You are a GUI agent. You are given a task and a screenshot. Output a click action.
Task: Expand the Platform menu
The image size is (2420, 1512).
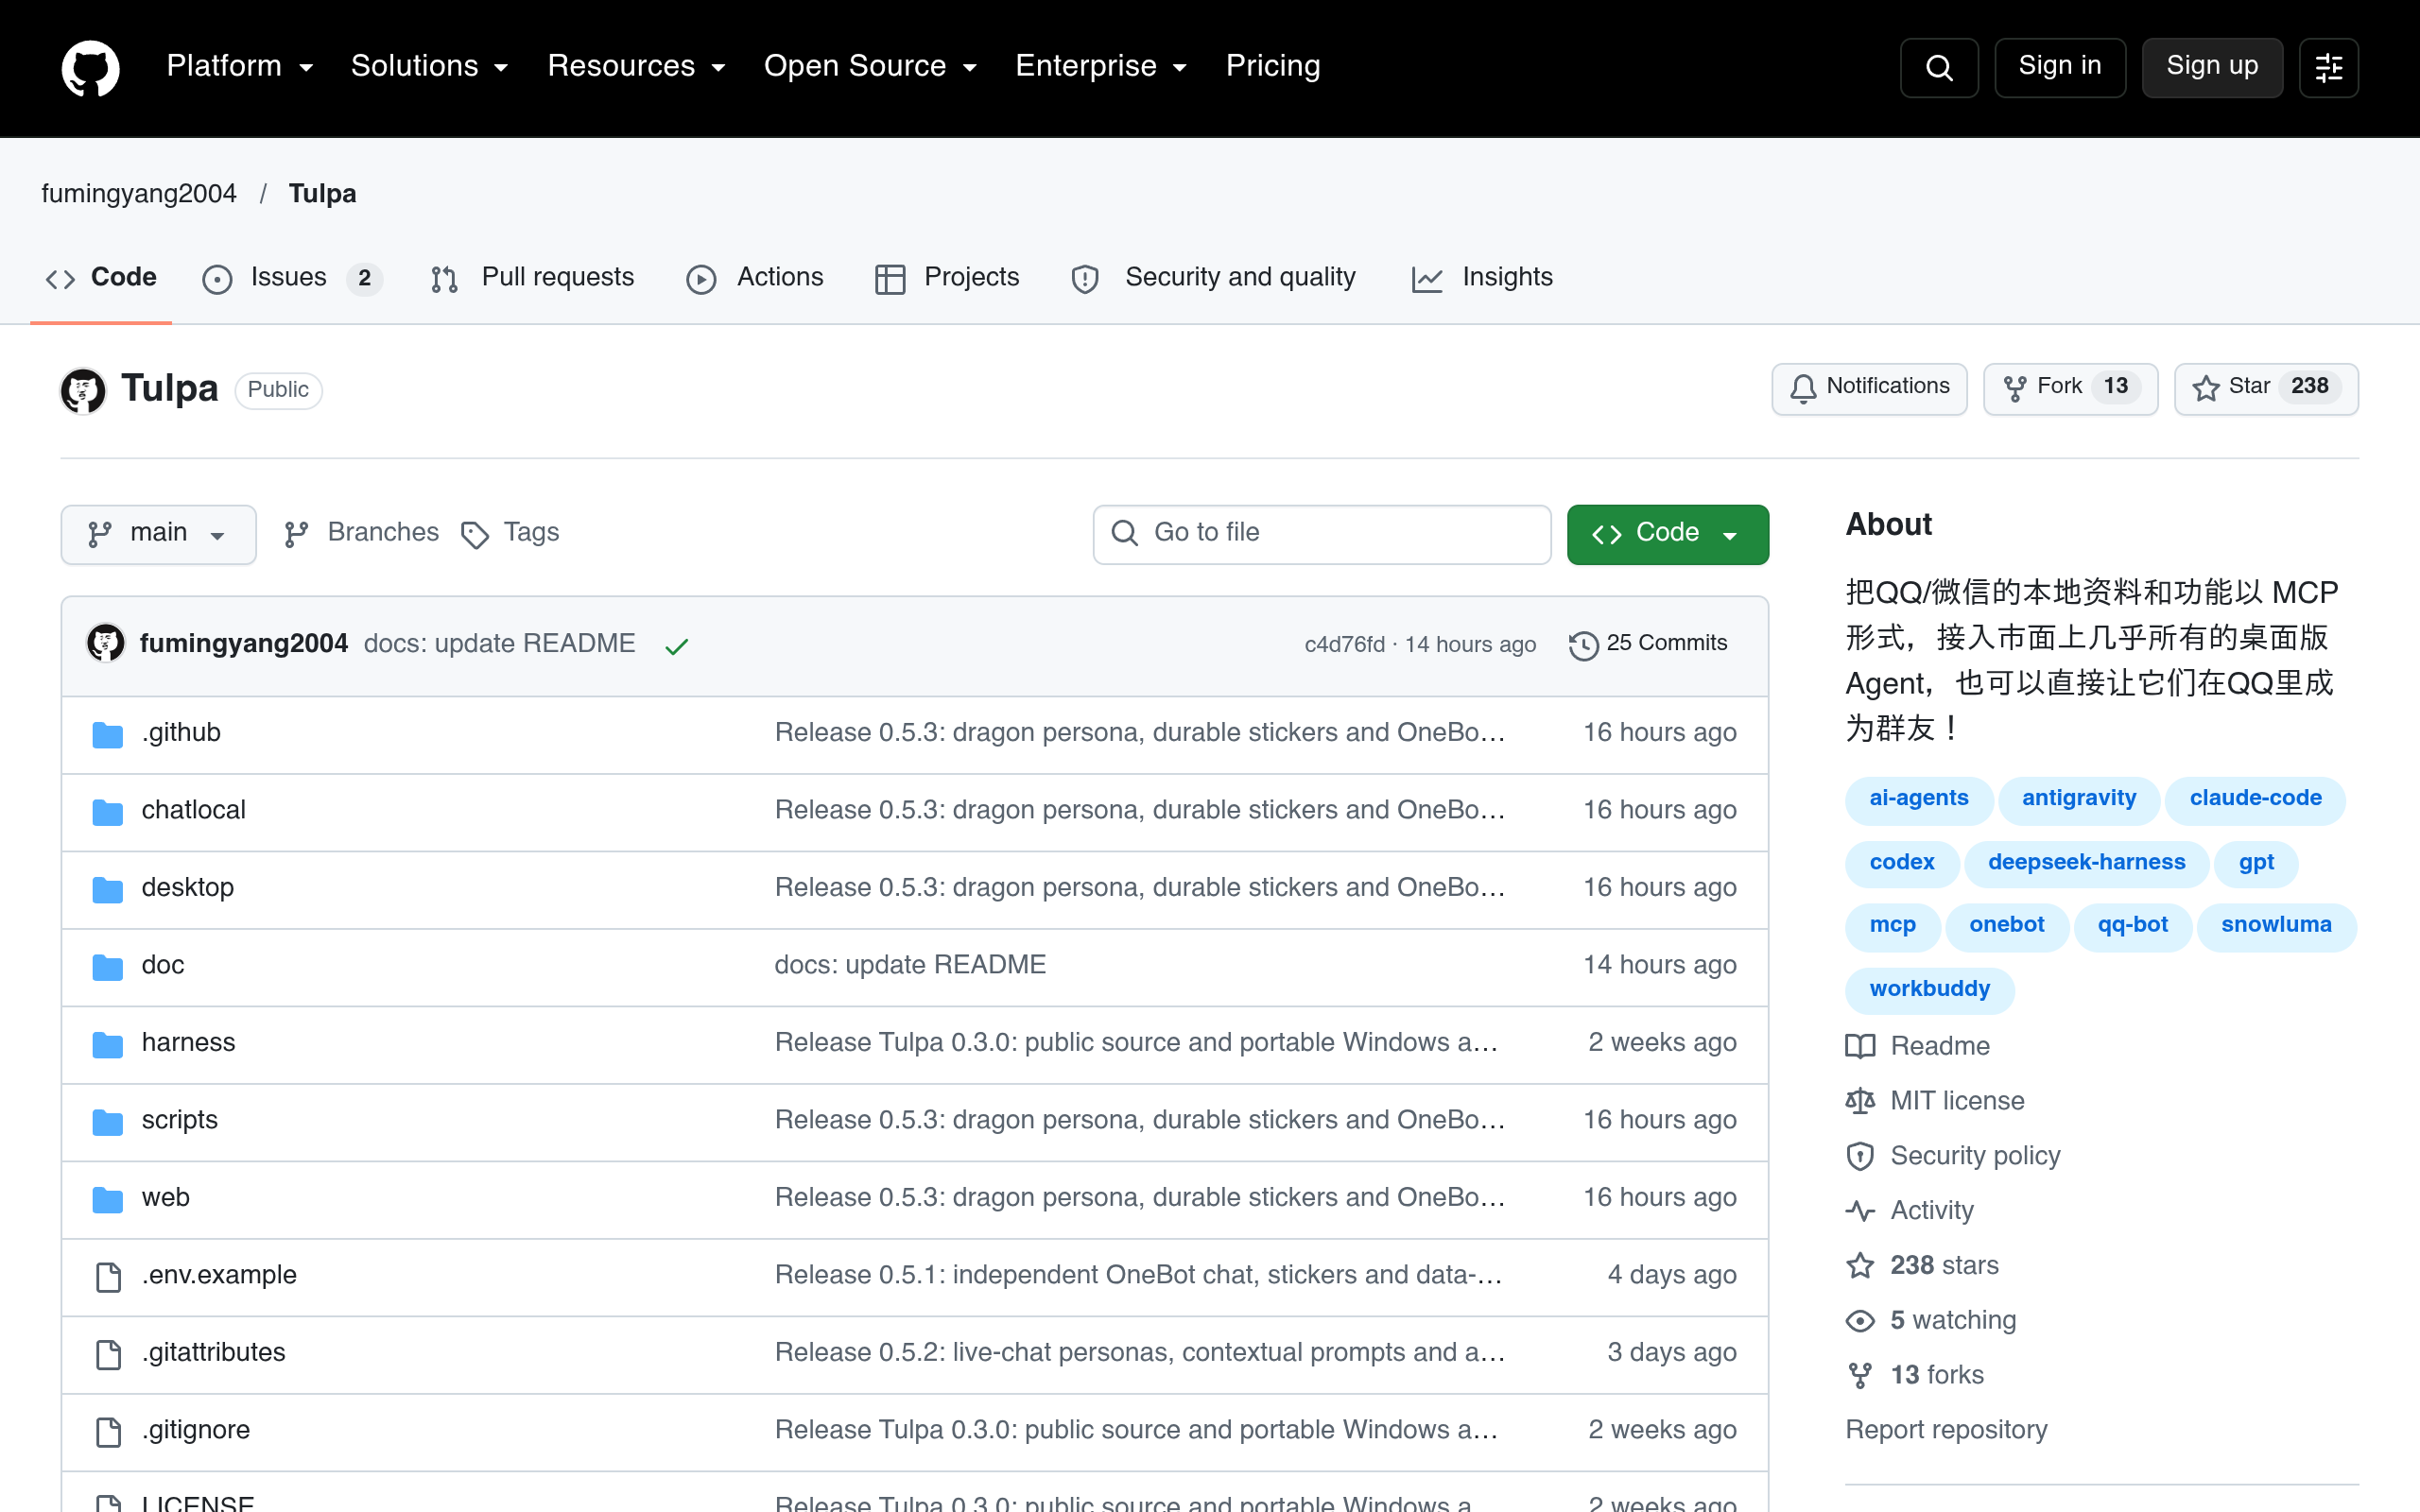240,66
